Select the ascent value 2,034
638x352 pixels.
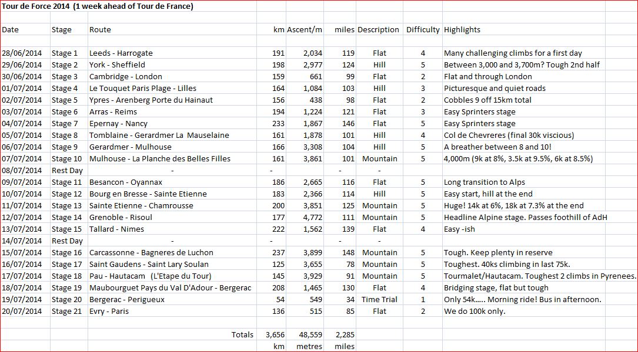click(x=312, y=53)
